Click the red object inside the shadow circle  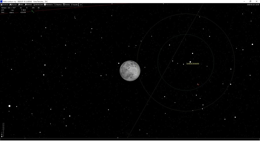point(198,85)
